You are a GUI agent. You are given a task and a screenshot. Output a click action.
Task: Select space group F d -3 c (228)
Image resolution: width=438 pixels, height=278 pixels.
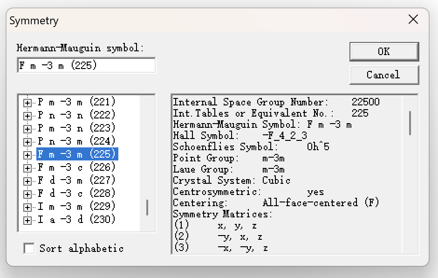pos(76,193)
